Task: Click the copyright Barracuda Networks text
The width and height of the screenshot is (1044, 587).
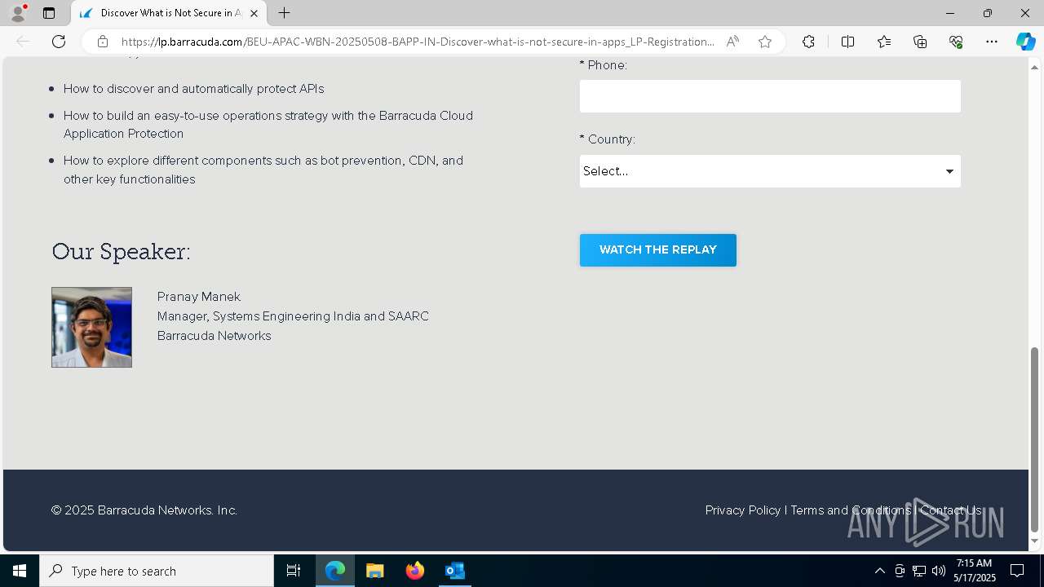Action: point(144,510)
